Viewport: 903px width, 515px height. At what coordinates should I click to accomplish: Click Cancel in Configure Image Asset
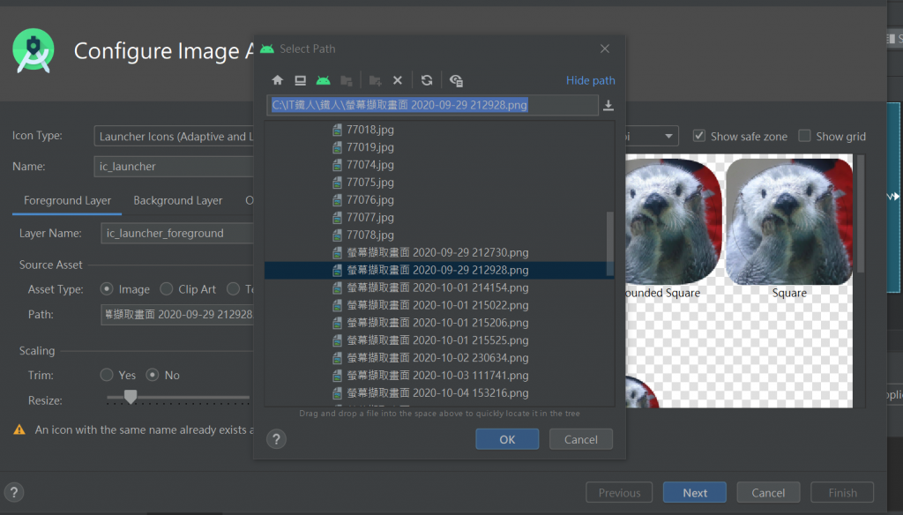[768, 493]
